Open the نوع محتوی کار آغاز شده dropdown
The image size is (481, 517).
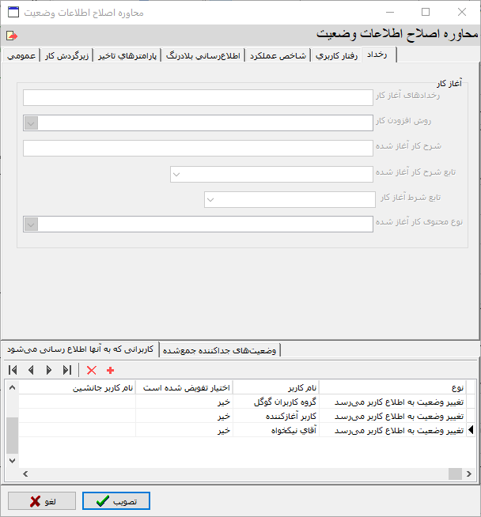pos(31,225)
